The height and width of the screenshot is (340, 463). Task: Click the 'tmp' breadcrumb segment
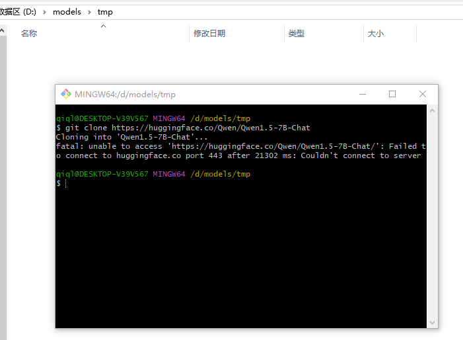tap(105, 12)
